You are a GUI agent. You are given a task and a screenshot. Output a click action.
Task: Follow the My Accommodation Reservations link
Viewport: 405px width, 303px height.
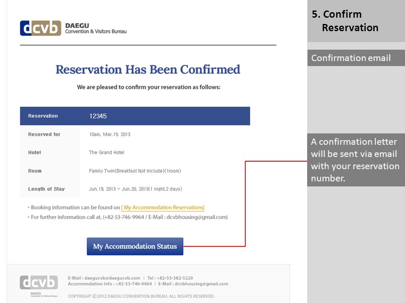(x=163, y=207)
